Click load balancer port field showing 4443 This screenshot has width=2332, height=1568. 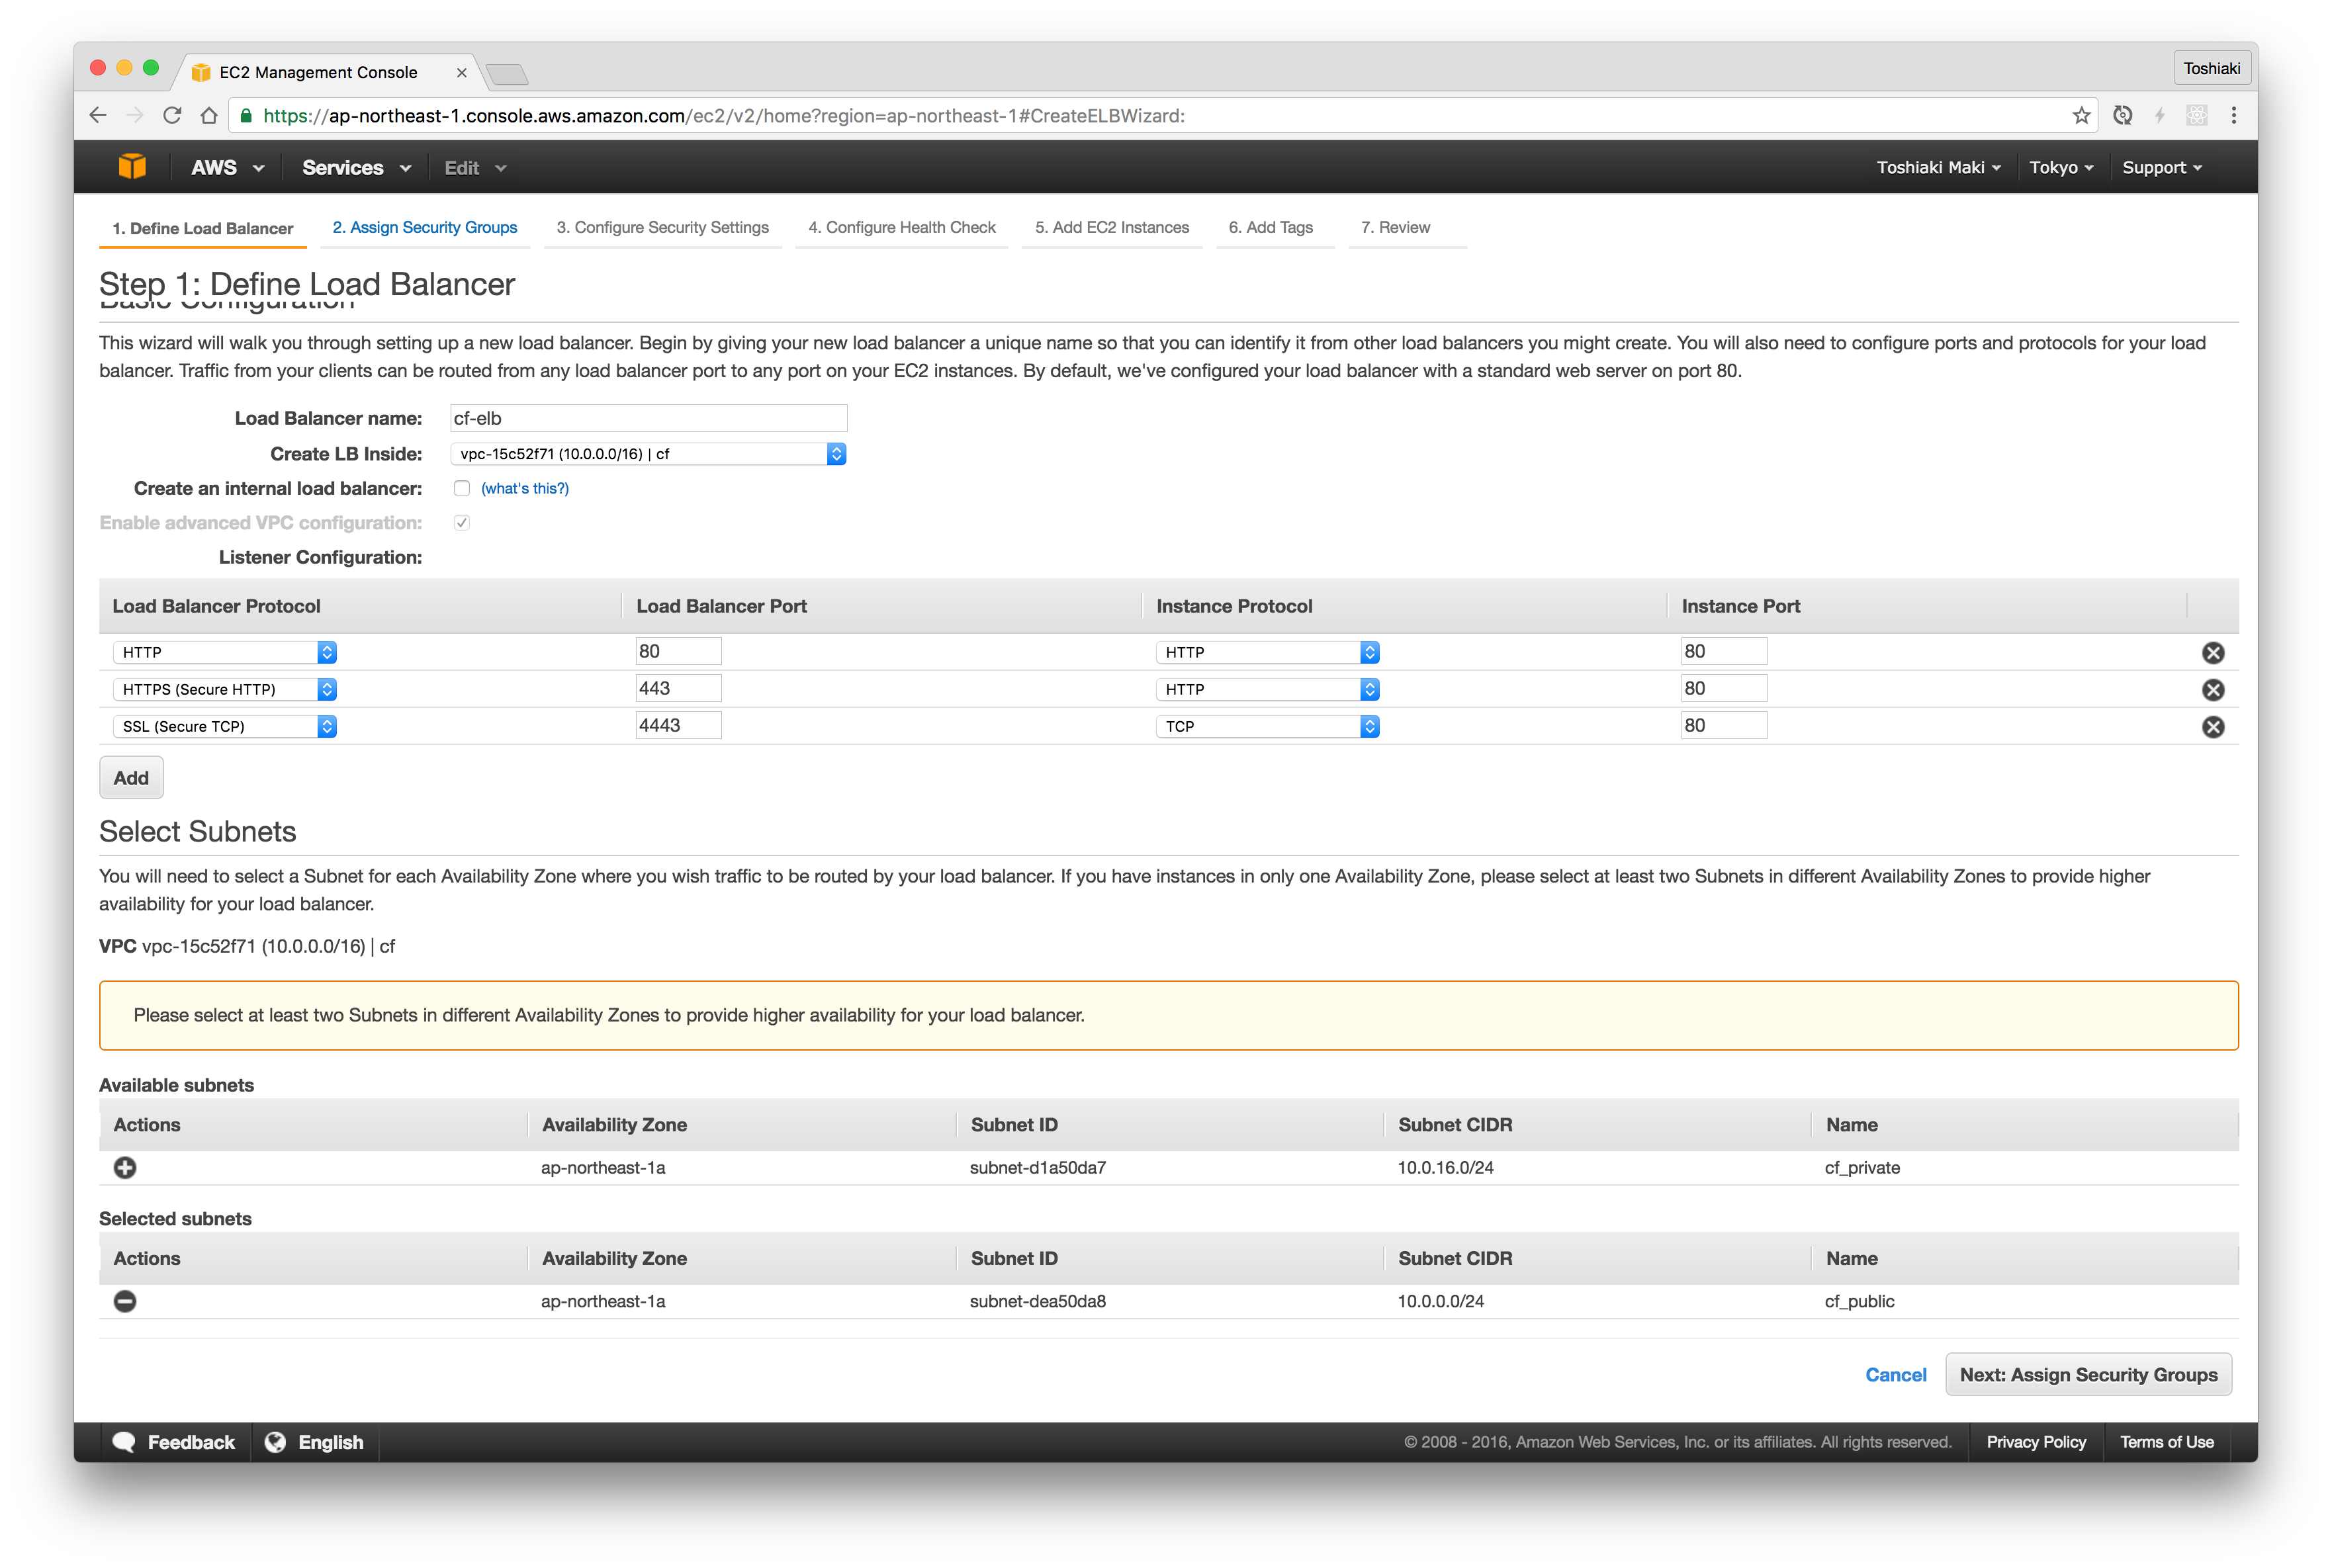pos(678,725)
